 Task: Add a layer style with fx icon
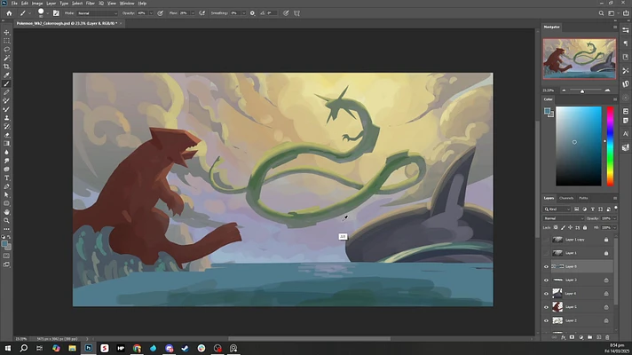[564, 337]
